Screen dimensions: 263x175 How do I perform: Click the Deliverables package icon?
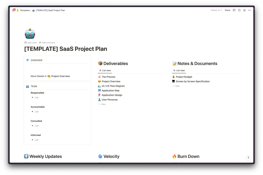click(x=100, y=63)
